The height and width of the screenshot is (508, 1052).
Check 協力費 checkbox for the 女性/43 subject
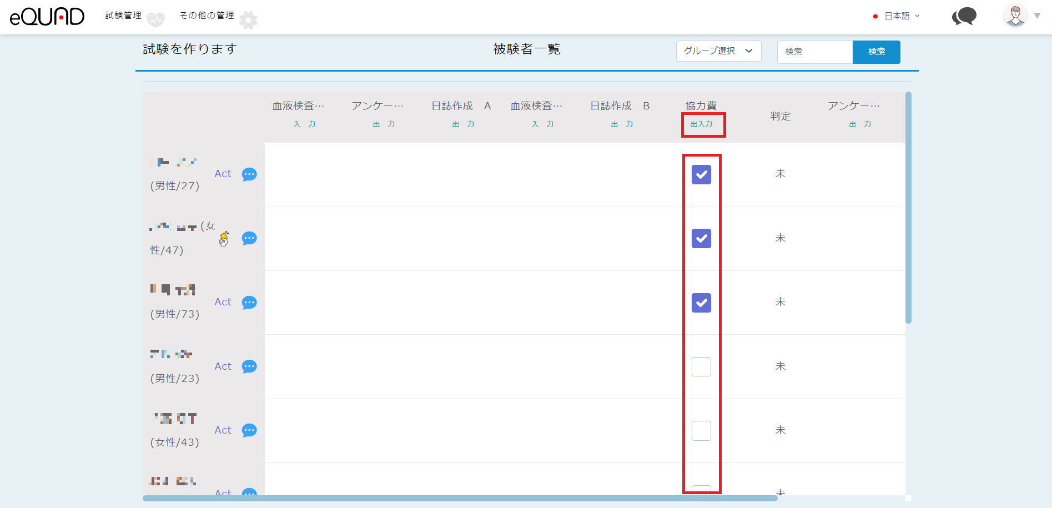(701, 430)
